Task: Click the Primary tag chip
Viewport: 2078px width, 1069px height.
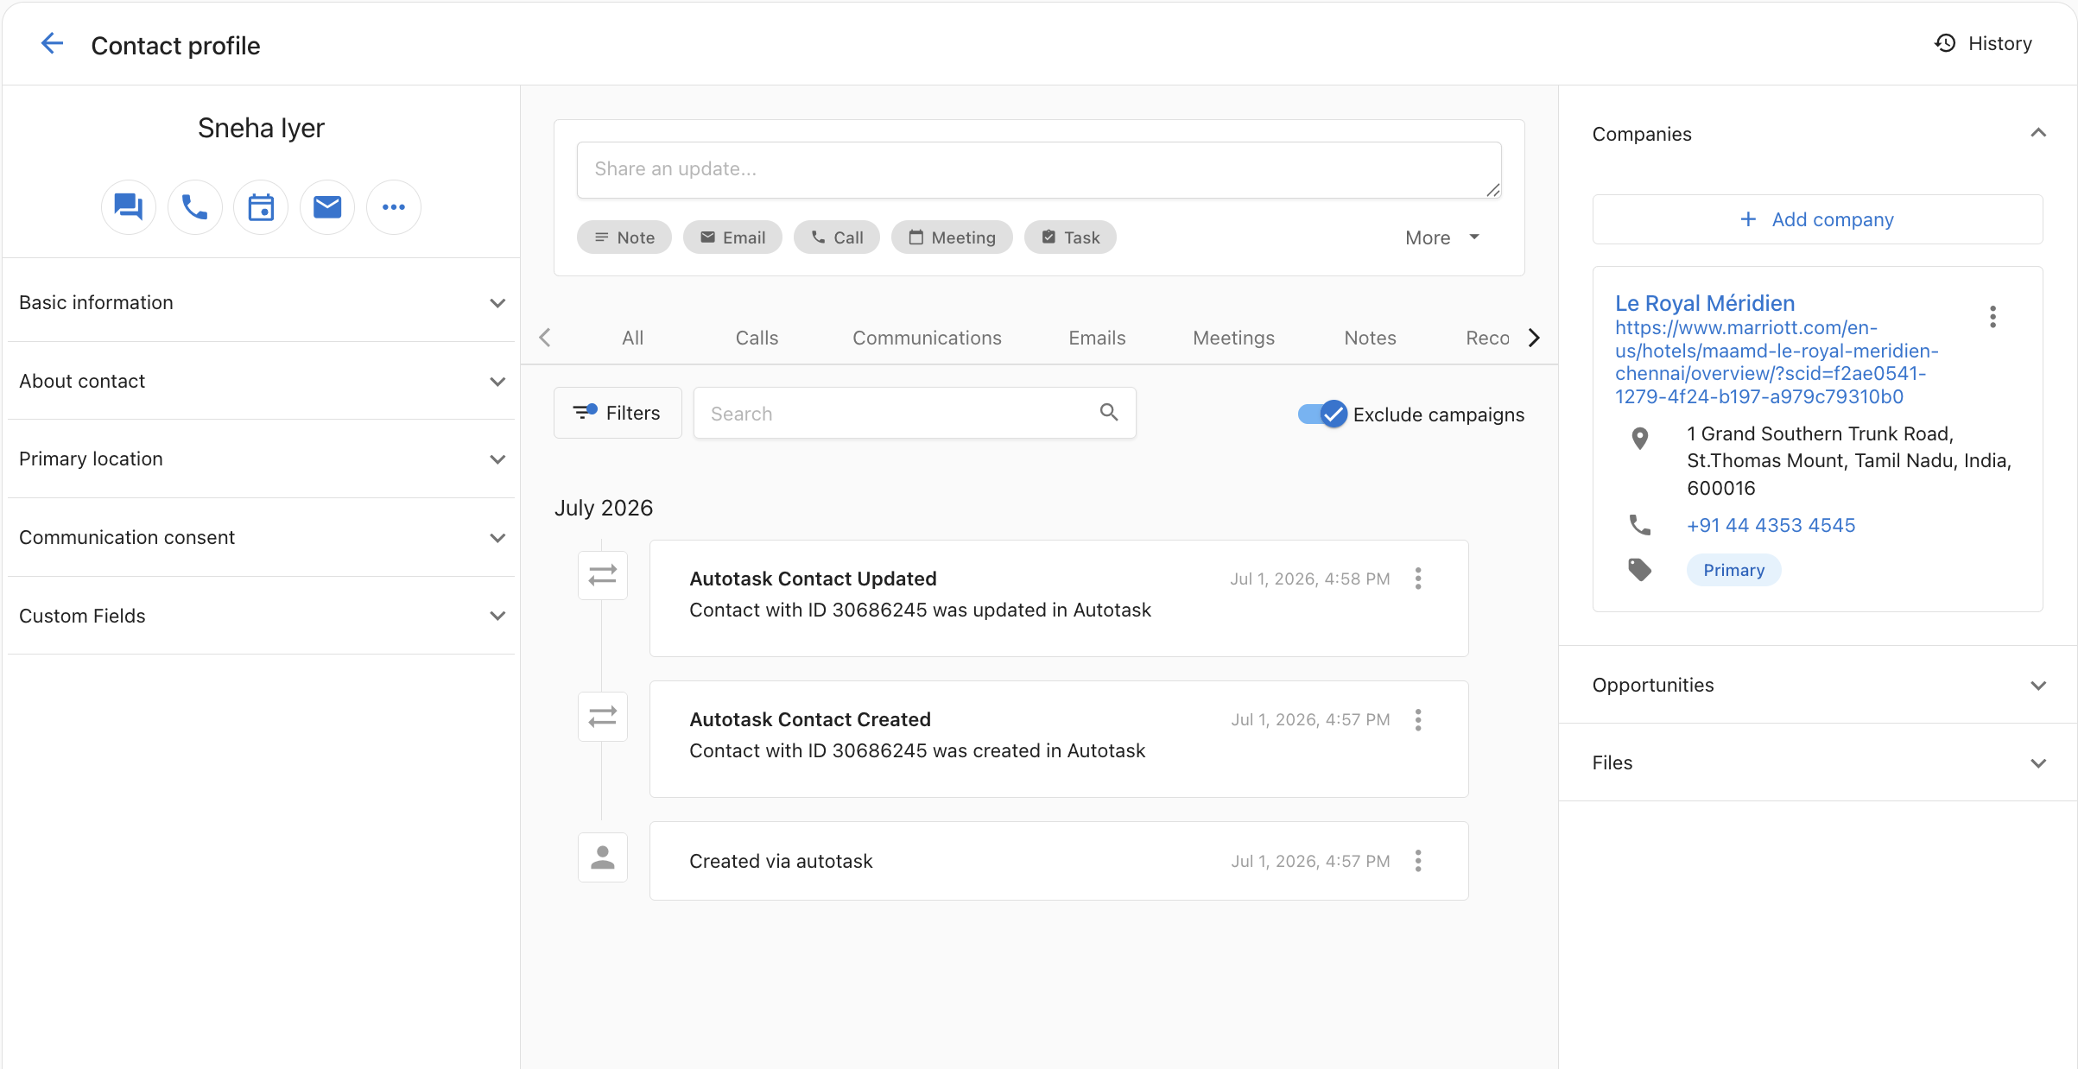Action: coord(1733,570)
